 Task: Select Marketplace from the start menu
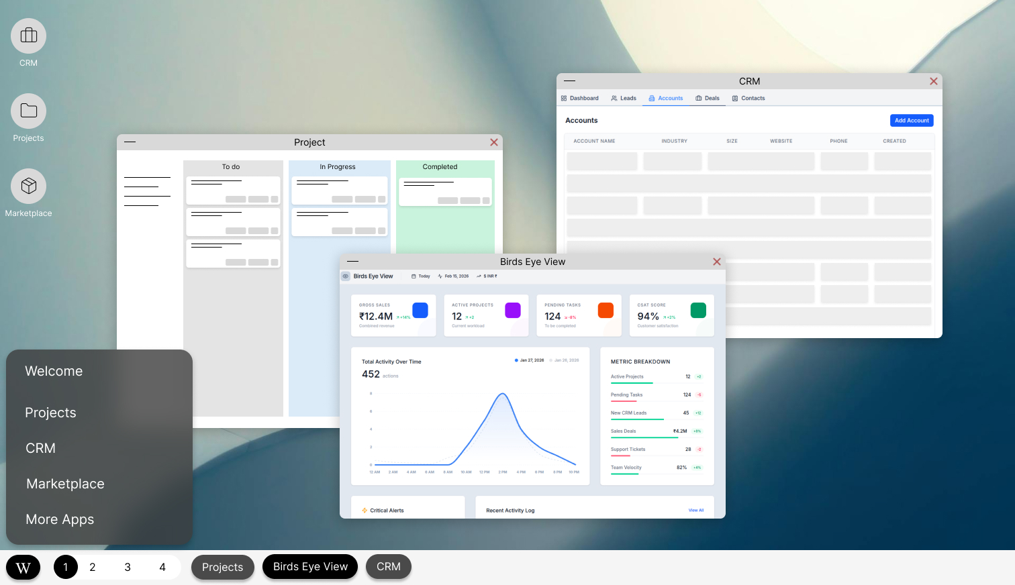click(x=65, y=484)
